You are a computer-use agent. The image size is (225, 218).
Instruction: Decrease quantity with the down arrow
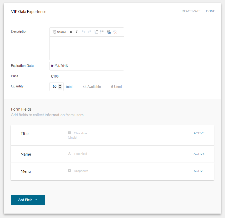pos(60,88)
